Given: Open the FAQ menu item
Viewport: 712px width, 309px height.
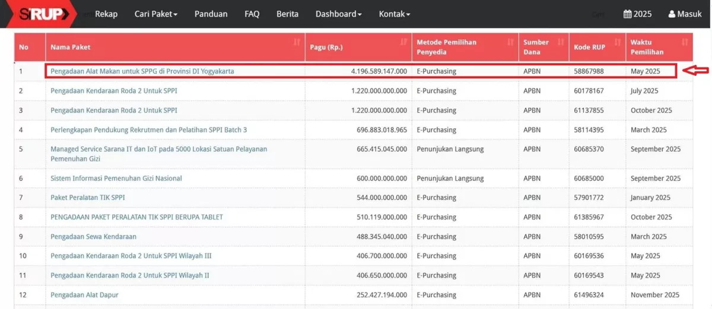Looking at the screenshot, I should (252, 14).
